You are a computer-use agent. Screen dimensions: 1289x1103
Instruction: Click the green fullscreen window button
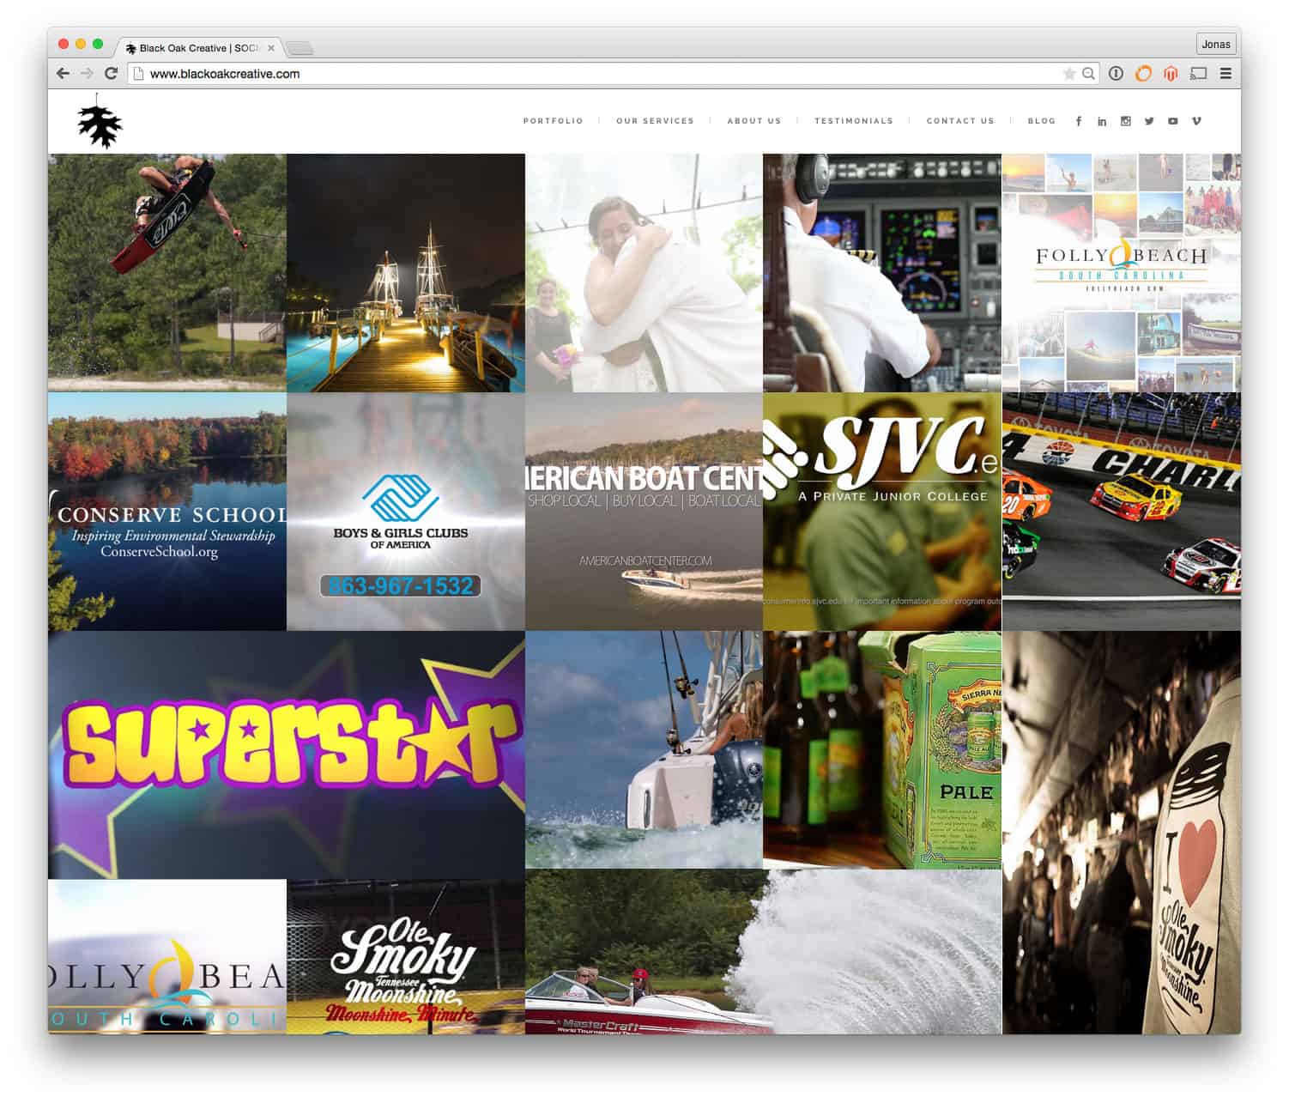(x=98, y=44)
